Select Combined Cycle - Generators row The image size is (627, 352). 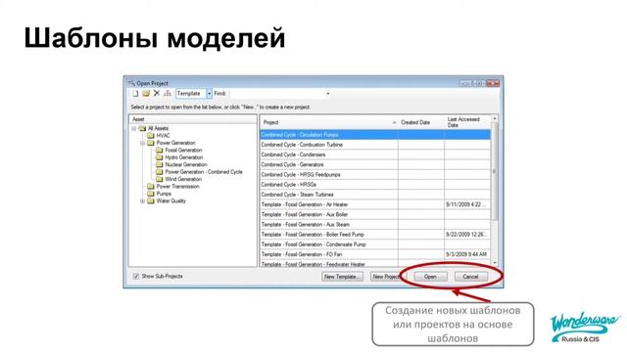375,165
